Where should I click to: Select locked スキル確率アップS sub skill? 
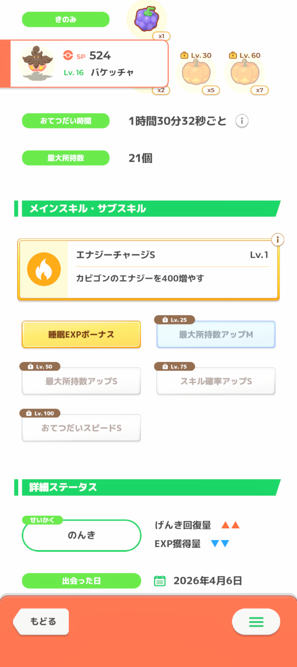click(x=216, y=381)
